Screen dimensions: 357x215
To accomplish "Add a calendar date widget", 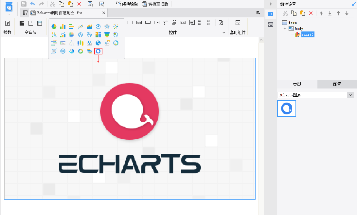I will (174, 23).
